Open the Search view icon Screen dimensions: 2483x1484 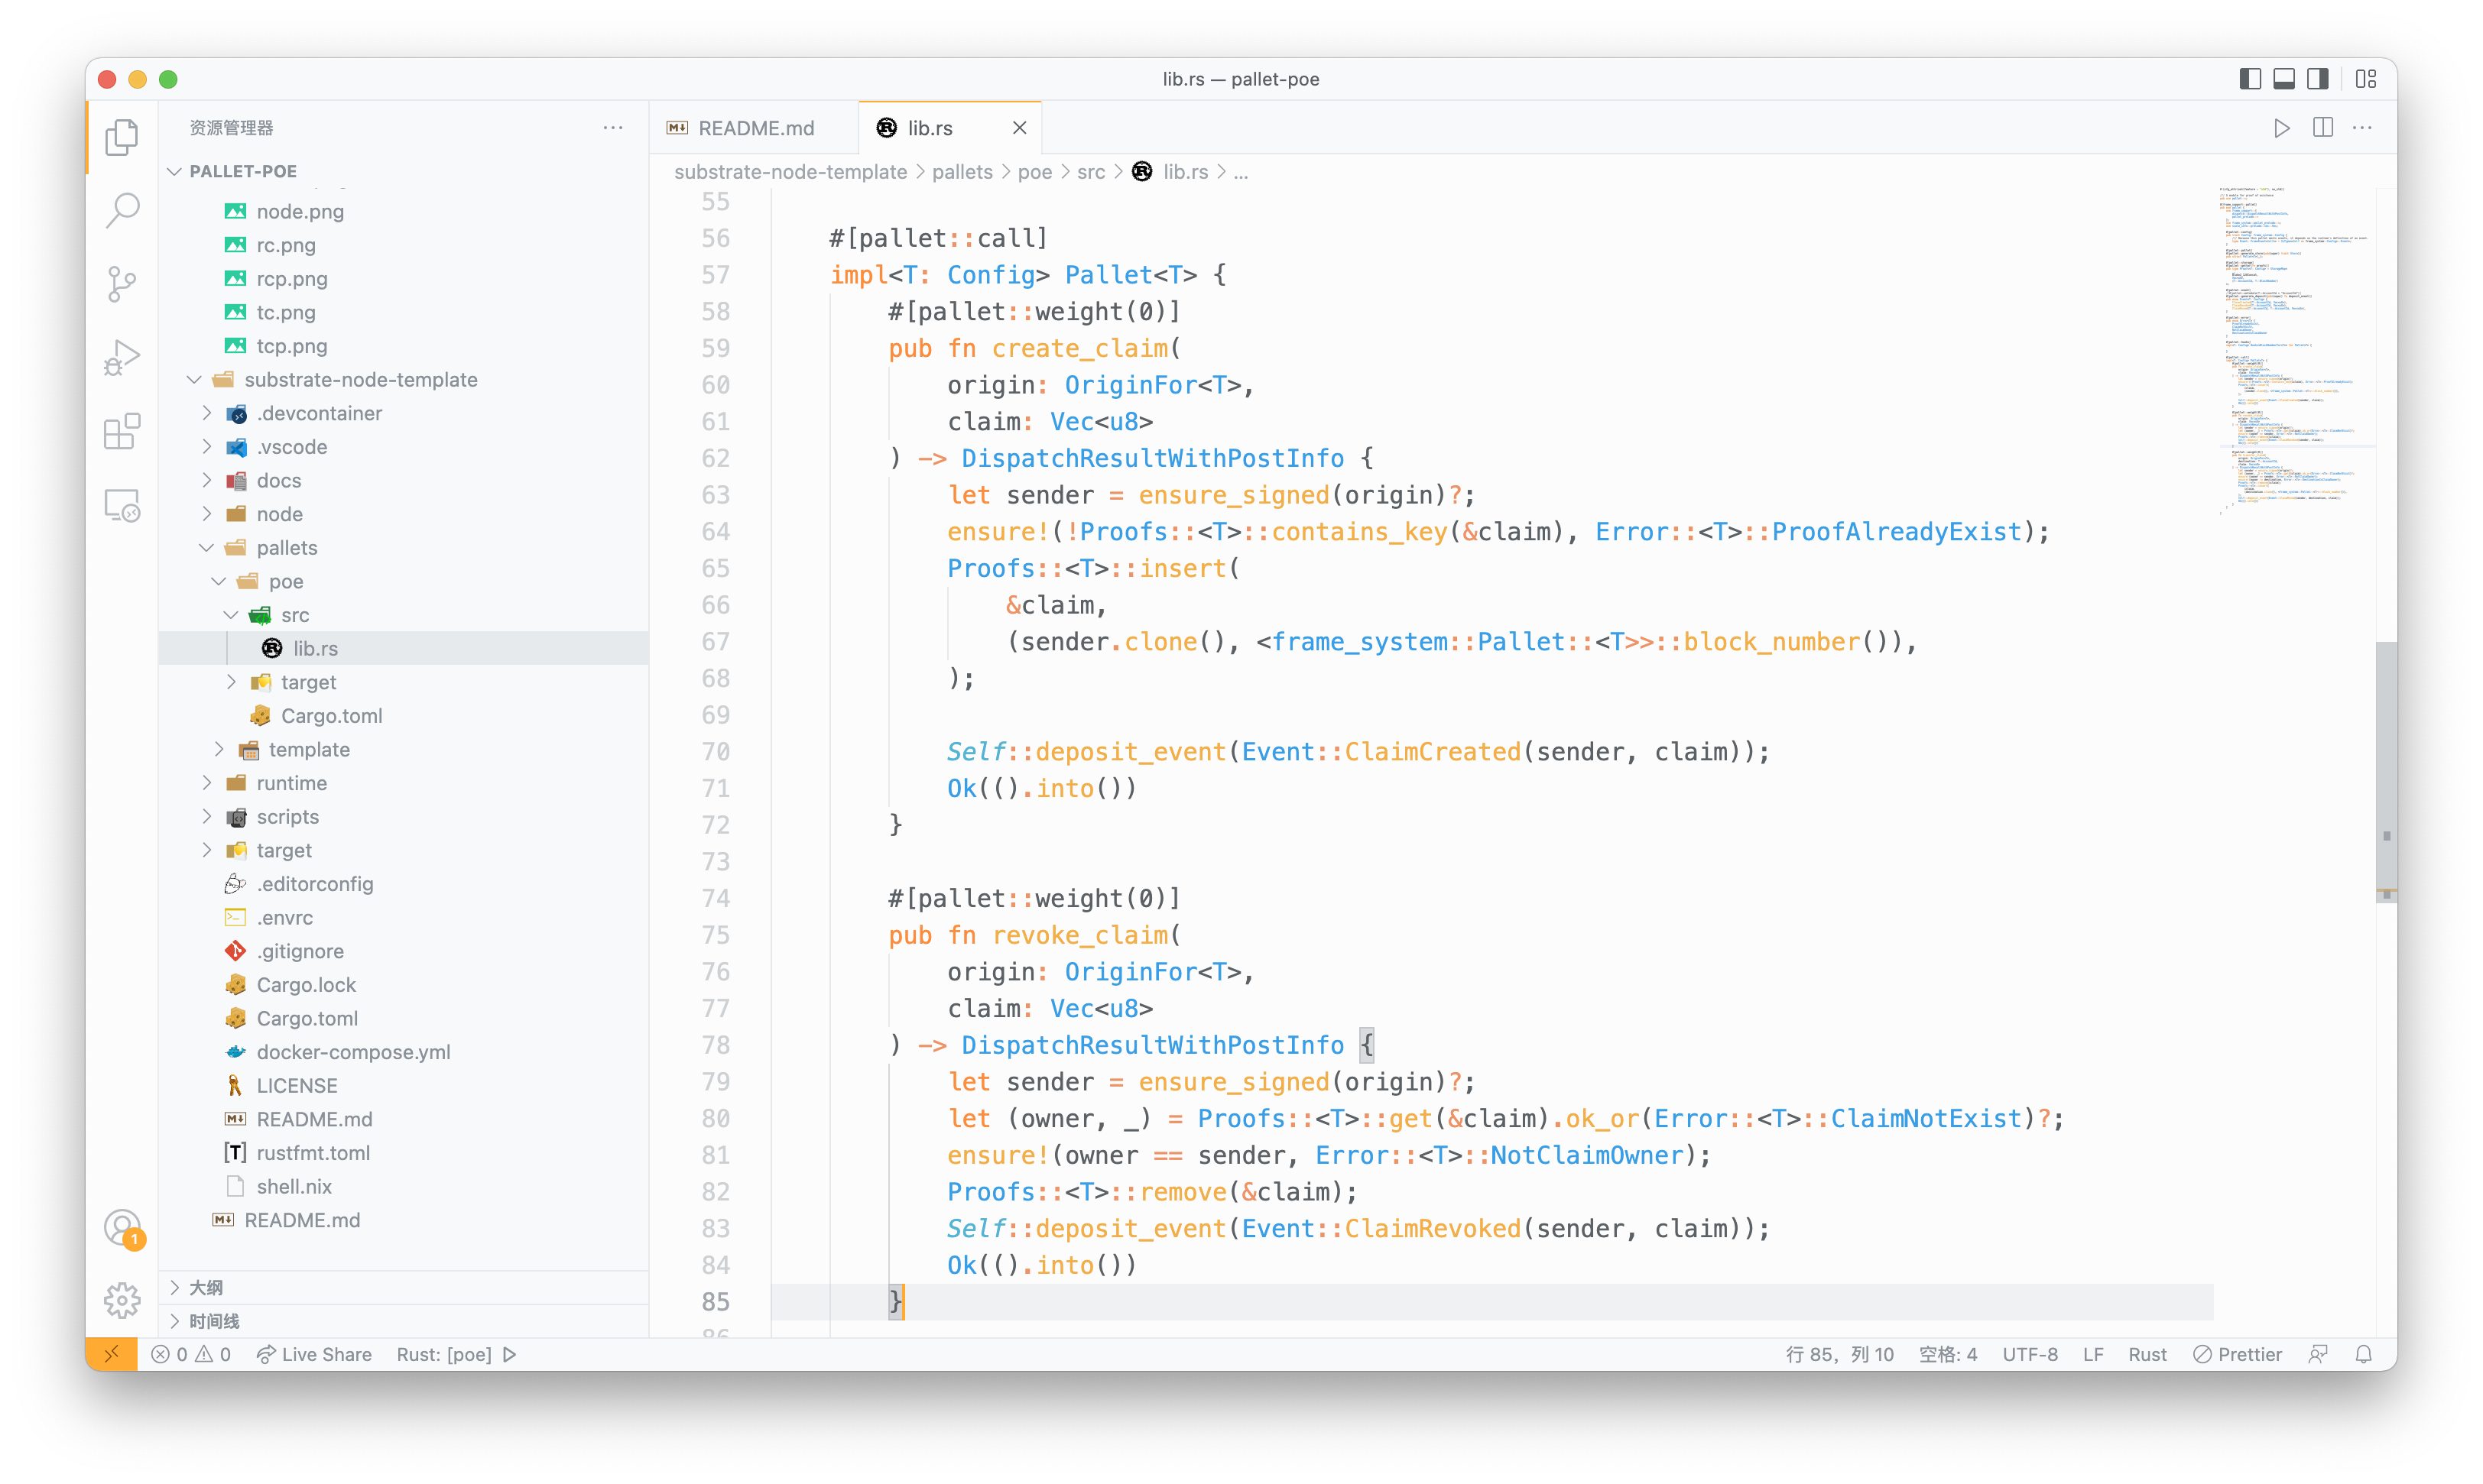(x=122, y=210)
